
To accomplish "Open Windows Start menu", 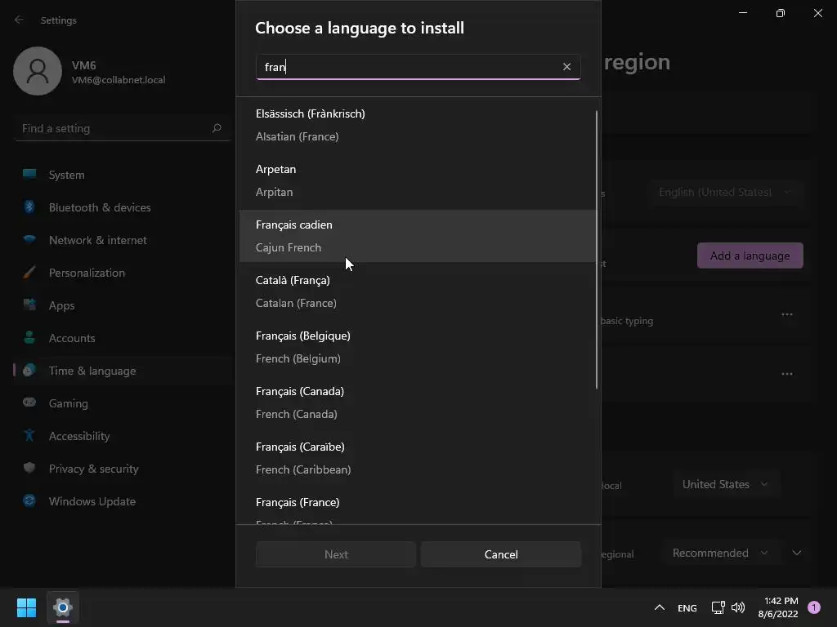I will 26,607.
